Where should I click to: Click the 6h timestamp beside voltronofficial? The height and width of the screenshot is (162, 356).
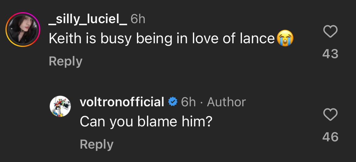tap(188, 102)
